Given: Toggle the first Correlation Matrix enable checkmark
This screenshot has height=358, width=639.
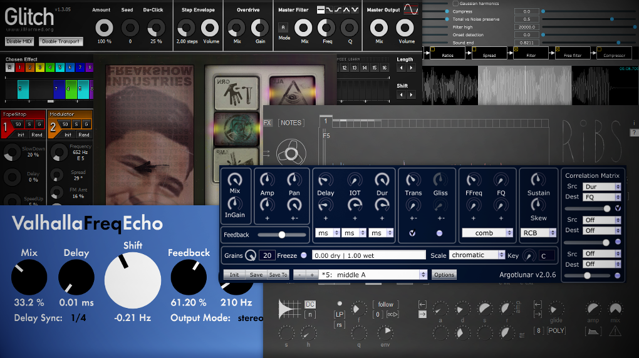Looking at the screenshot, I should 618,208.
